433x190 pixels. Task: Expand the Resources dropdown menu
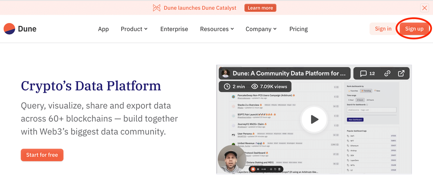coord(217,29)
